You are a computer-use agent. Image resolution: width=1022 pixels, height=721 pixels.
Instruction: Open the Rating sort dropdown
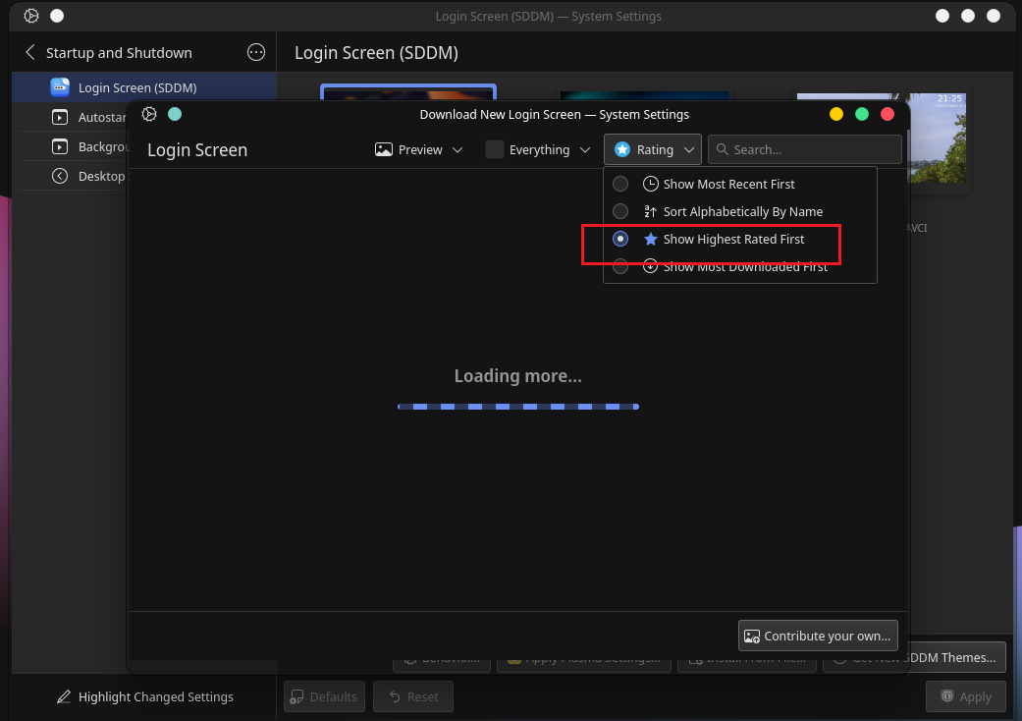tap(653, 149)
